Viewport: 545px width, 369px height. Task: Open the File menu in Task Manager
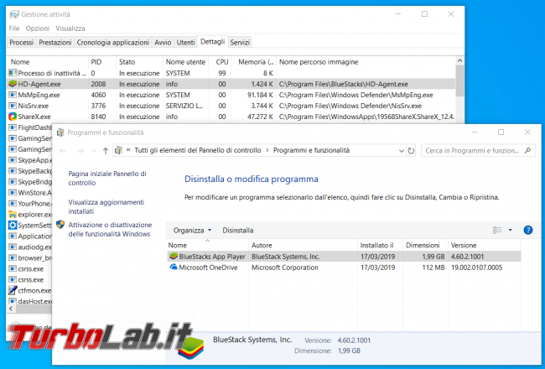pyautogui.click(x=14, y=29)
